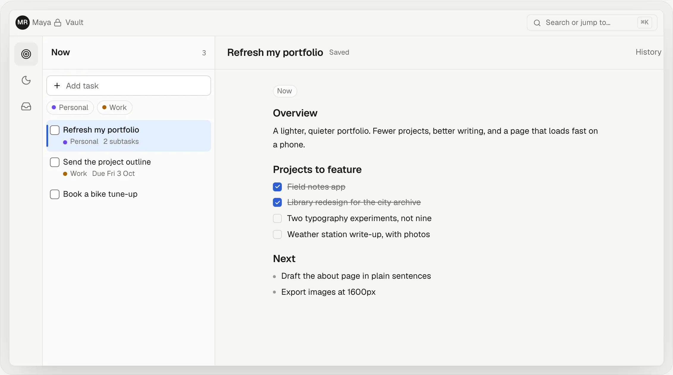Click the task count 3 in Now header
673x375 pixels.
[x=204, y=53]
